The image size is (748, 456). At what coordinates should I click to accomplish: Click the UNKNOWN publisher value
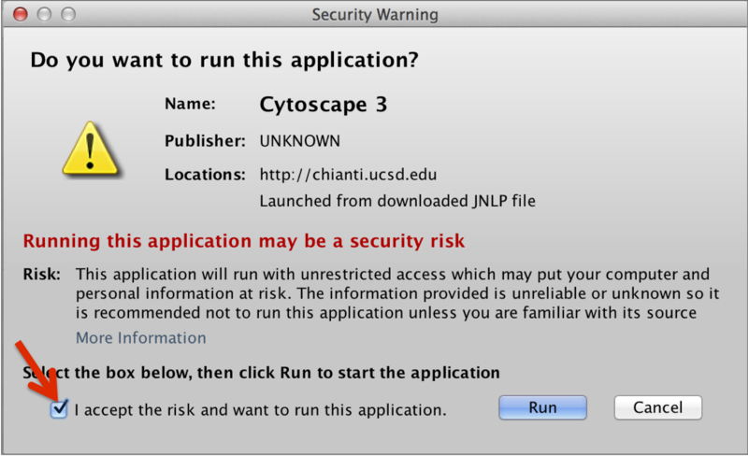click(x=300, y=141)
